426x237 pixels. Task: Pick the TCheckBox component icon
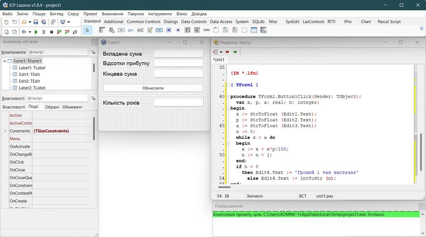click(169, 30)
